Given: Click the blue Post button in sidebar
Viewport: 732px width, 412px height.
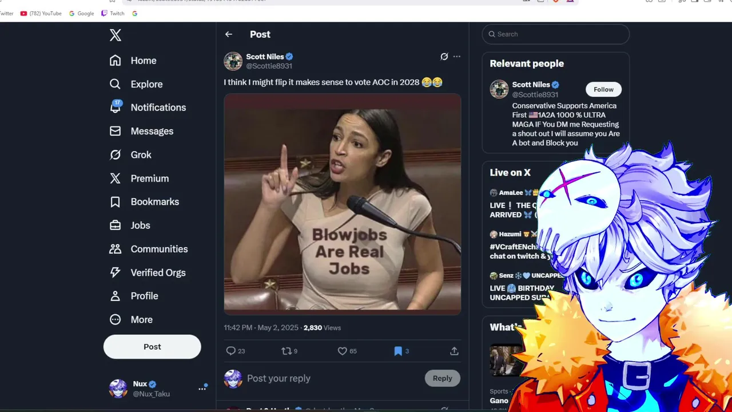Looking at the screenshot, I should (152, 347).
